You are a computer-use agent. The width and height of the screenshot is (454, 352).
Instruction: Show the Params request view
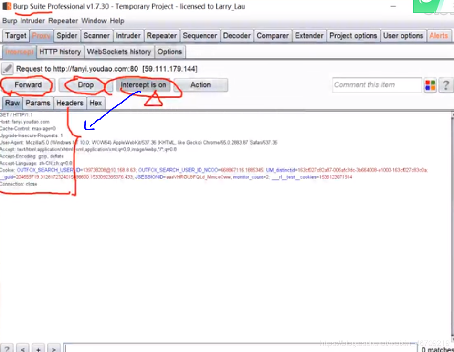pyautogui.click(x=38, y=103)
